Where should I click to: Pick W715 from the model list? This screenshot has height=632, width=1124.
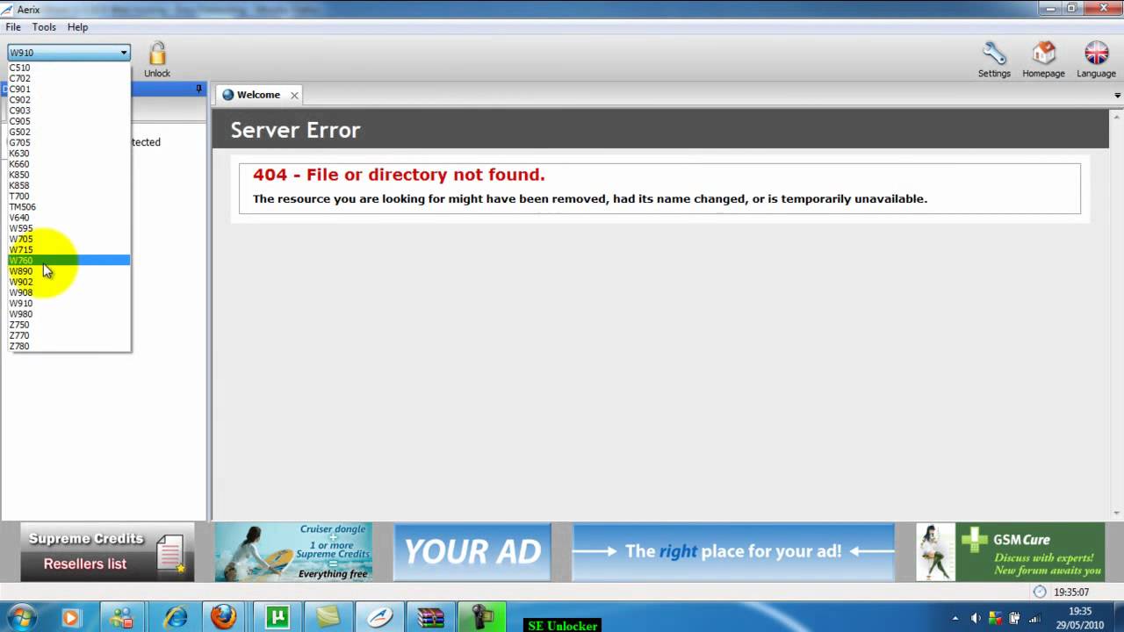tap(69, 249)
